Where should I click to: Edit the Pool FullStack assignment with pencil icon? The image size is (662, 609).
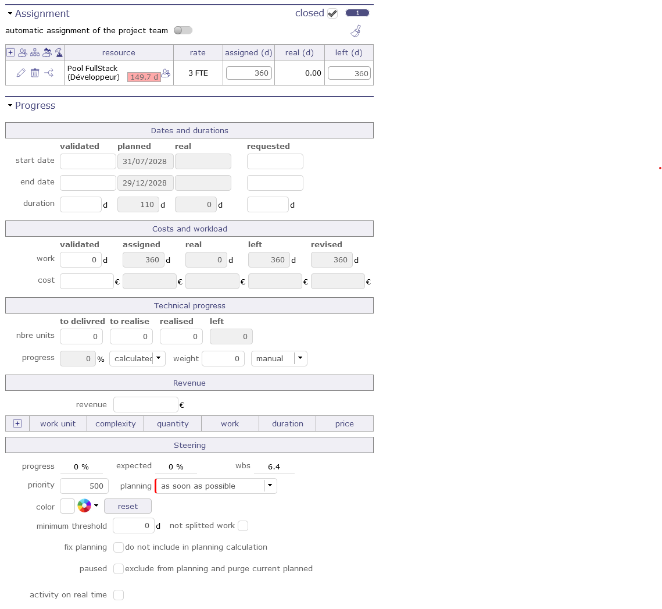(x=21, y=73)
